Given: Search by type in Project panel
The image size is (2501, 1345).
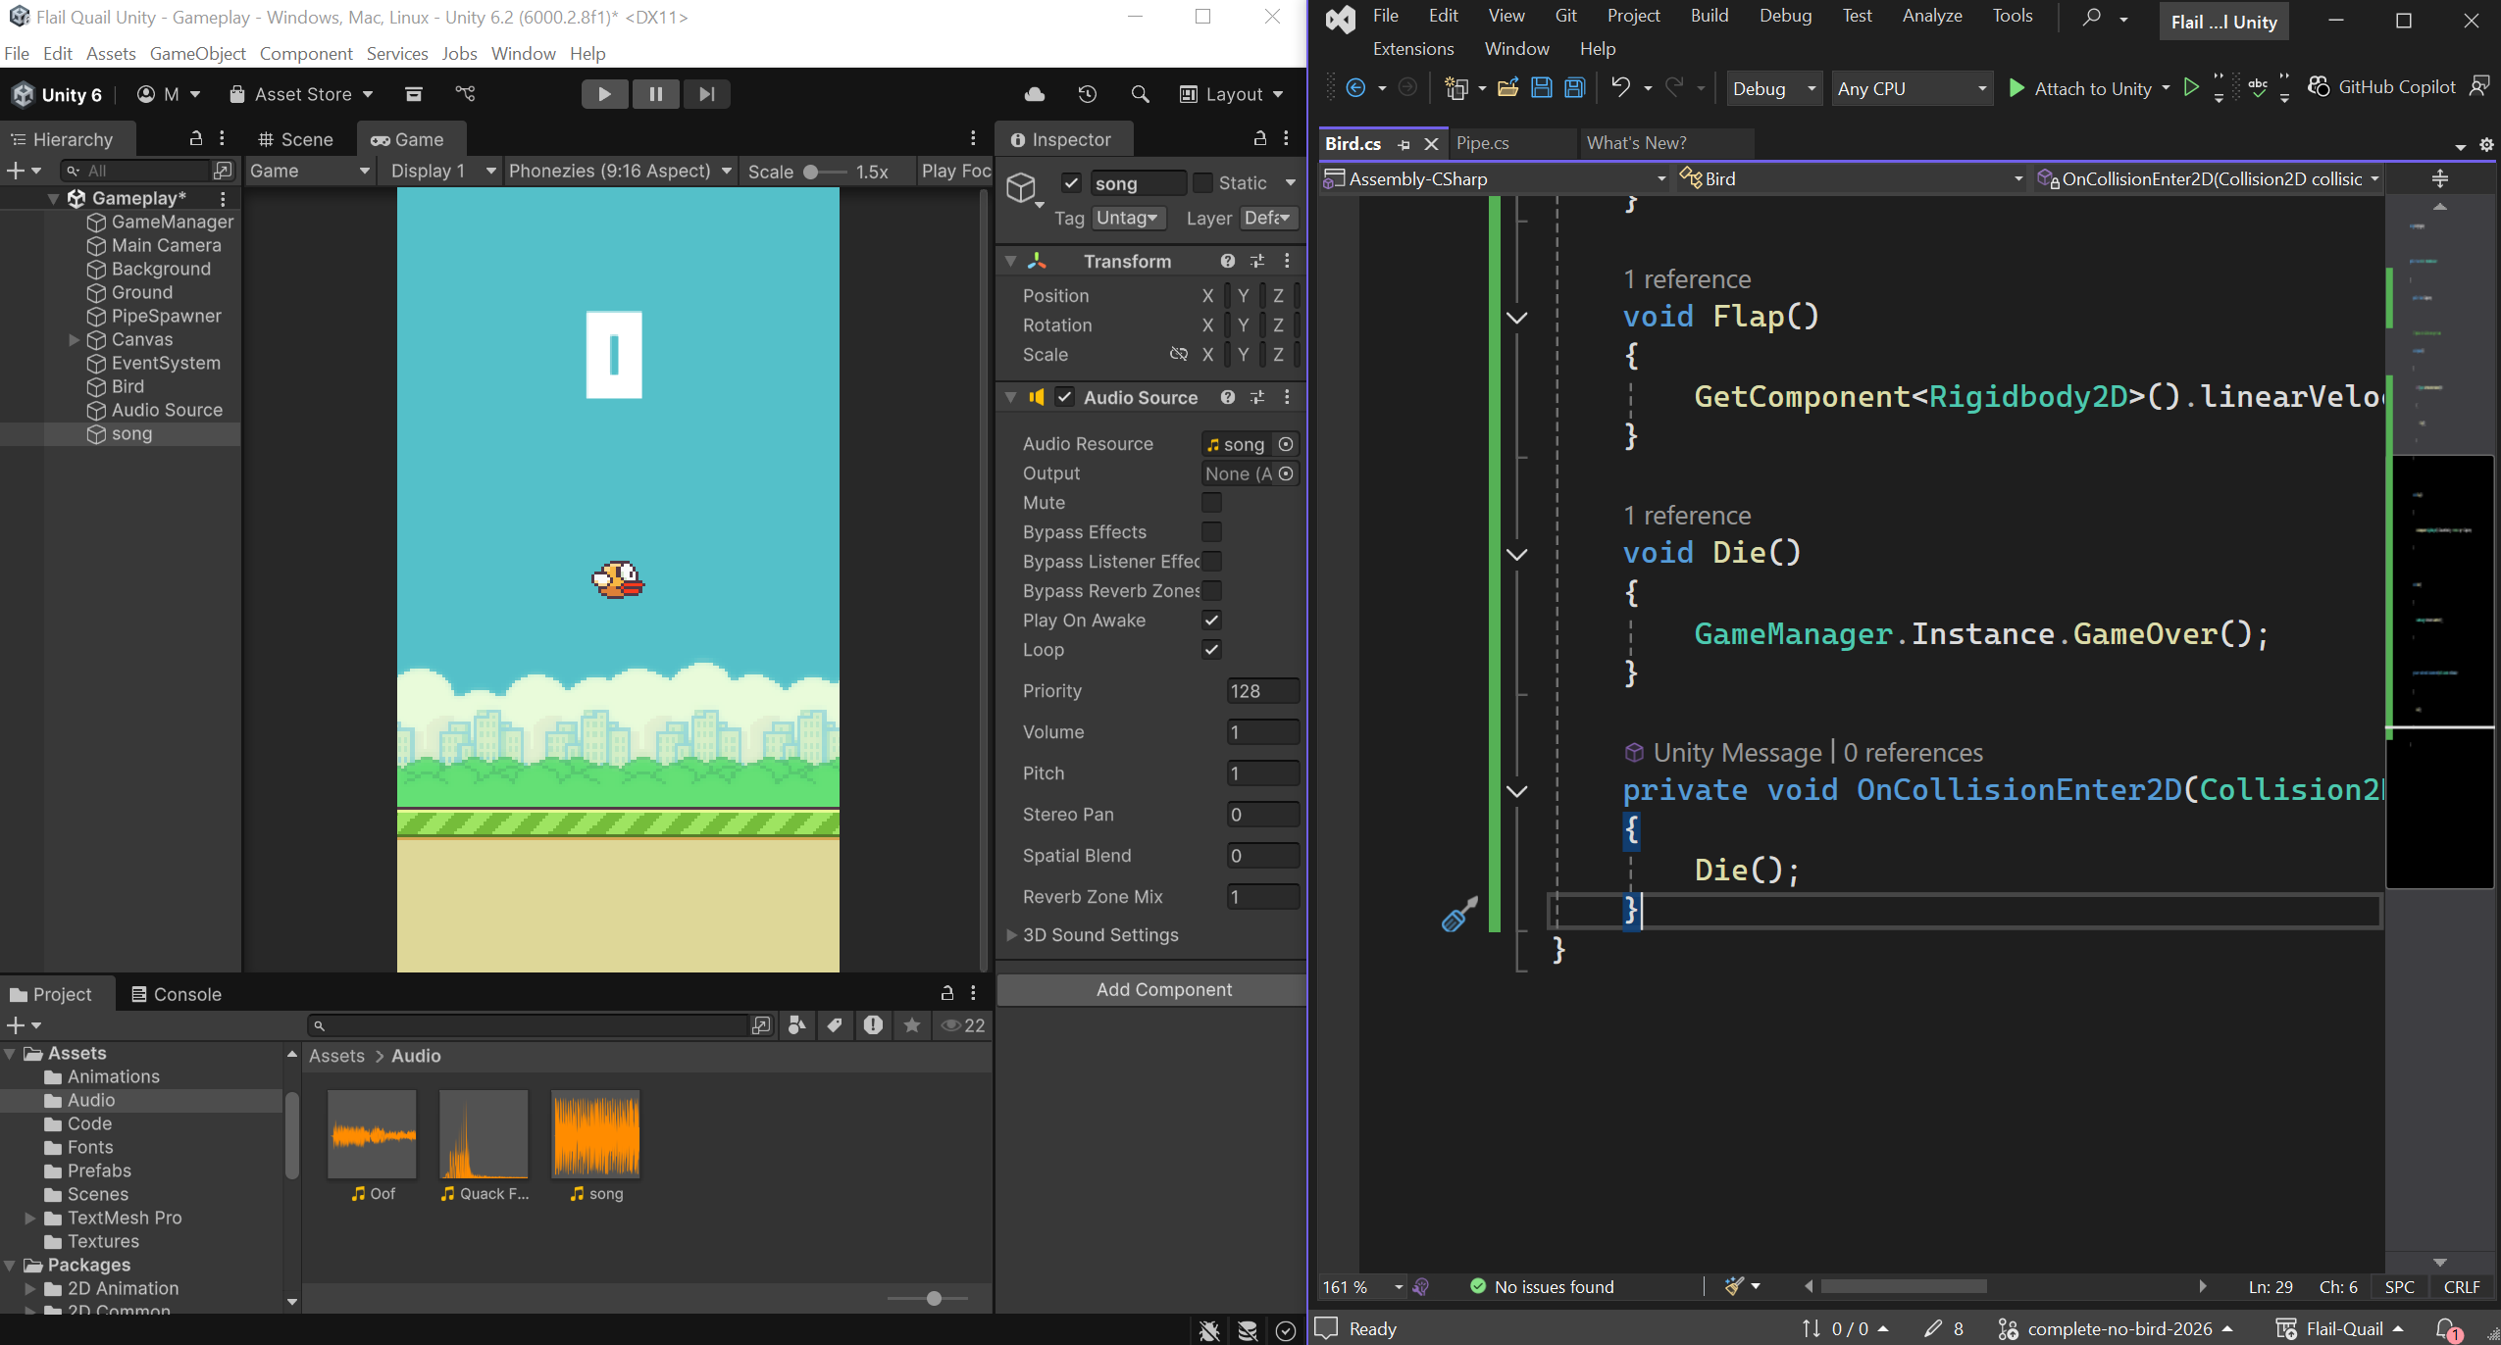Looking at the screenshot, I should tap(797, 1025).
